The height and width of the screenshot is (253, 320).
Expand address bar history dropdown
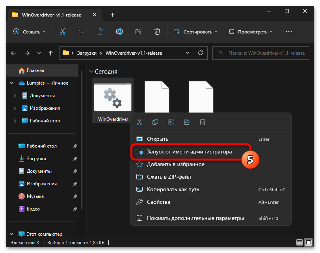(x=188, y=53)
